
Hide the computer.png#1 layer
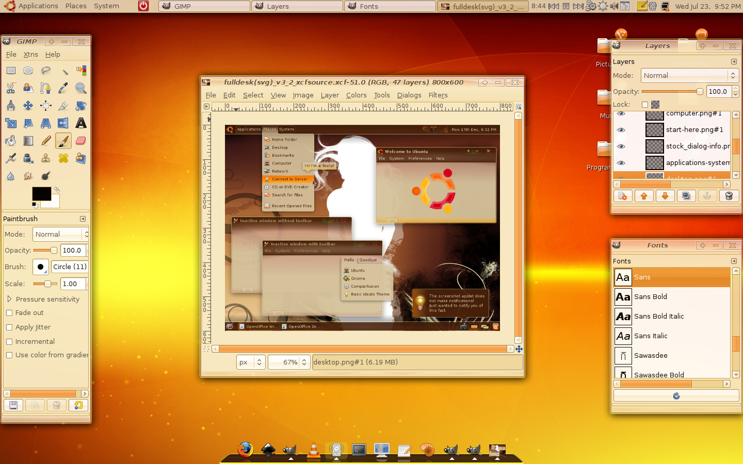point(621,114)
